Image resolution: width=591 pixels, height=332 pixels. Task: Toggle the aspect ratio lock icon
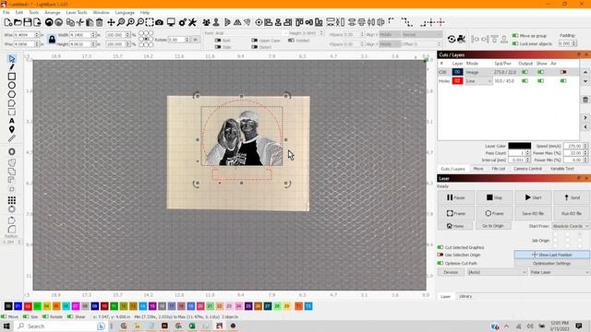[x=52, y=39]
